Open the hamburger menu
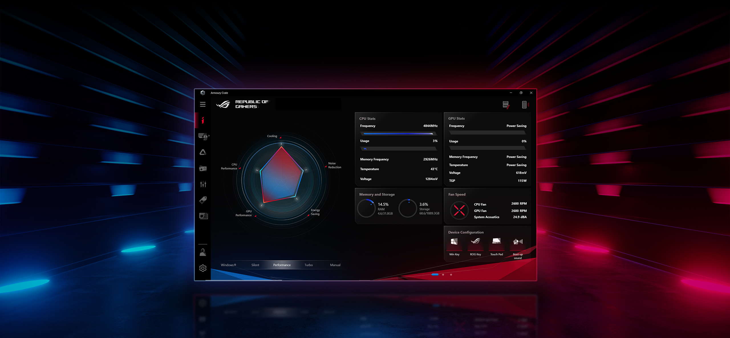The image size is (730, 338). click(x=203, y=104)
